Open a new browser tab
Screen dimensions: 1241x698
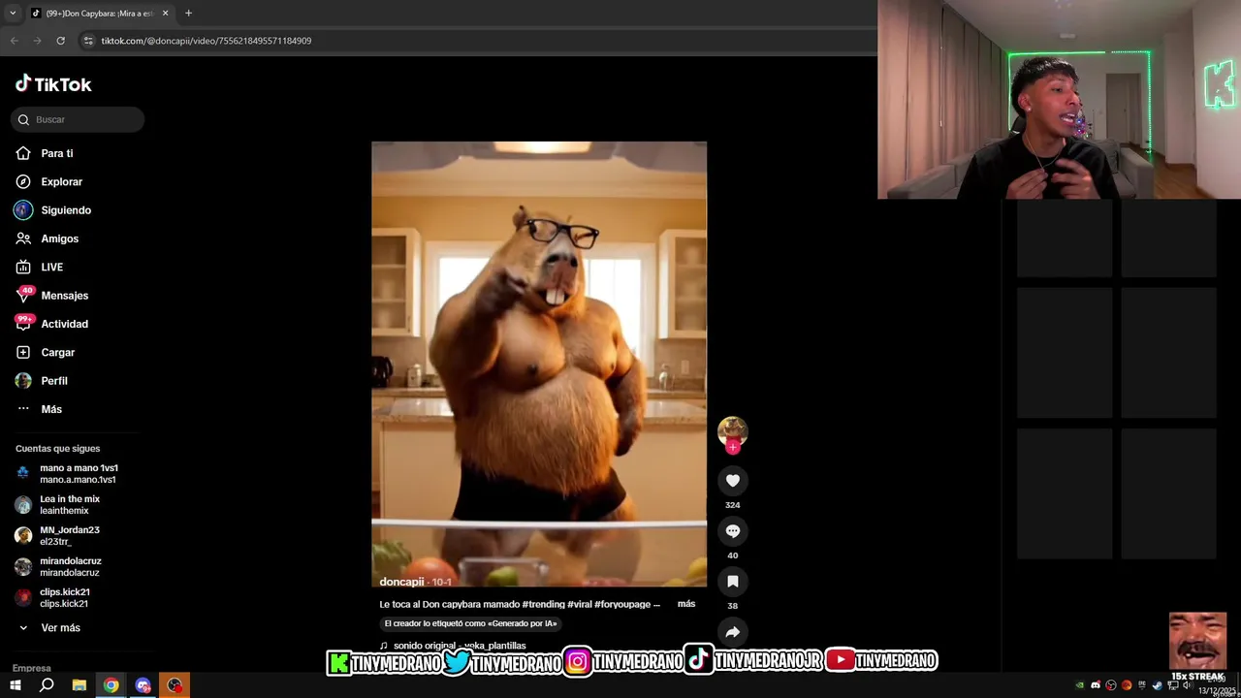[188, 14]
